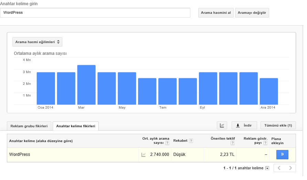The width and height of the screenshot is (307, 180).
Task: Open help icon next to Rekabet
Action: pos(191,141)
